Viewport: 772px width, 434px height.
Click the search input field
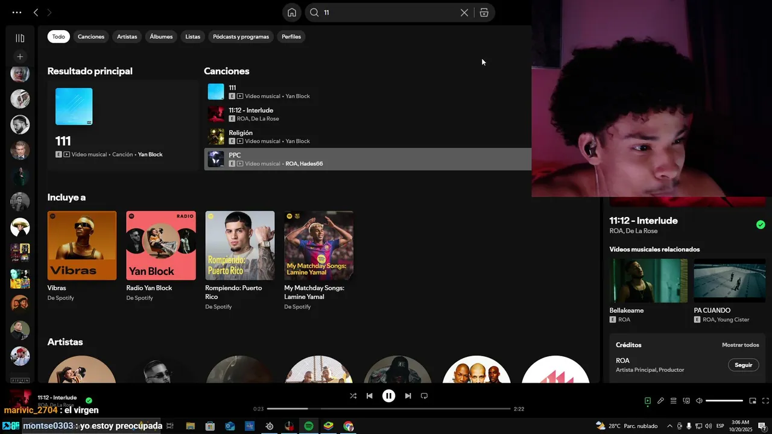coord(391,13)
